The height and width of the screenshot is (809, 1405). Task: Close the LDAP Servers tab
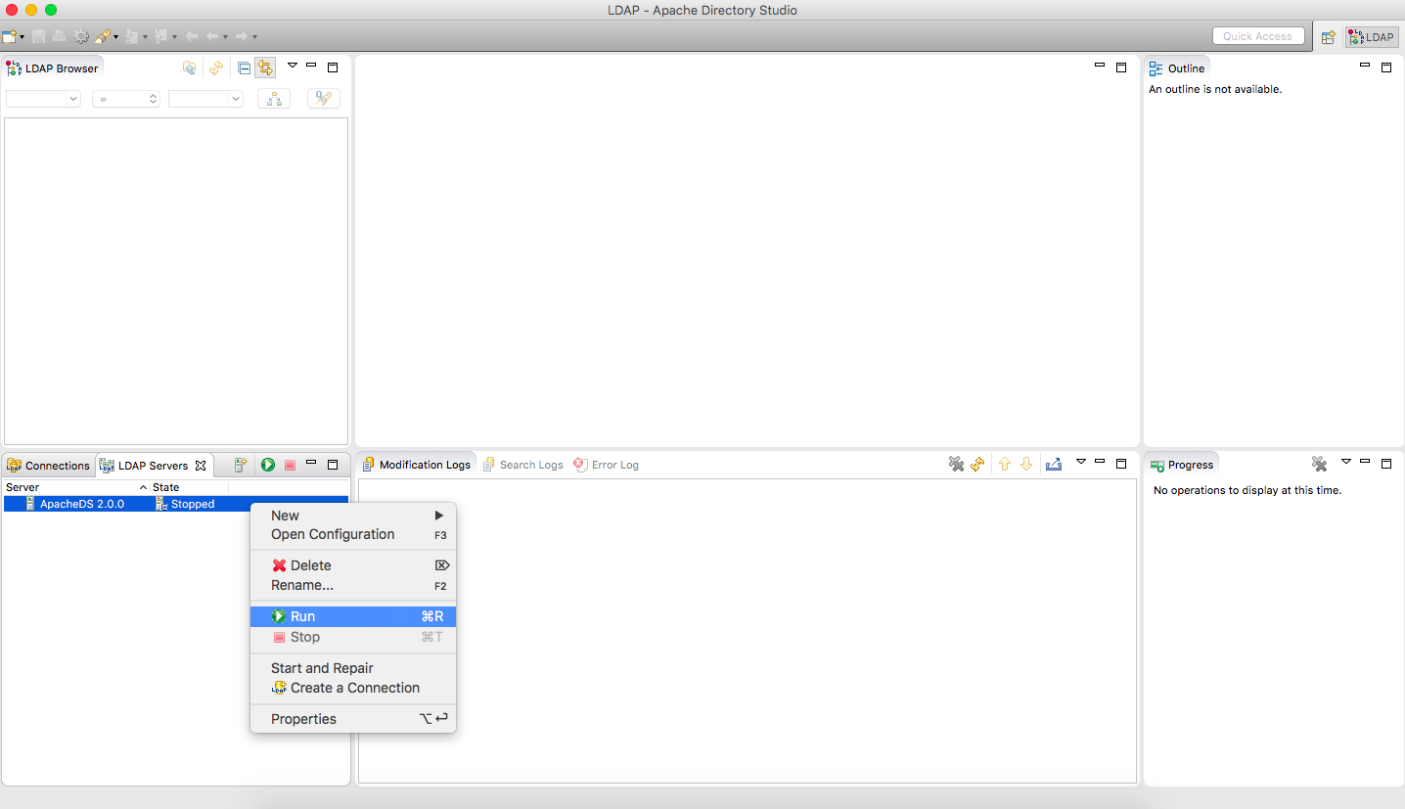201,466
